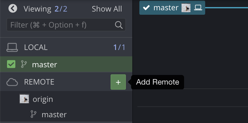Click the origin avatar thumbnail
The image size is (248, 123).
(24, 99)
